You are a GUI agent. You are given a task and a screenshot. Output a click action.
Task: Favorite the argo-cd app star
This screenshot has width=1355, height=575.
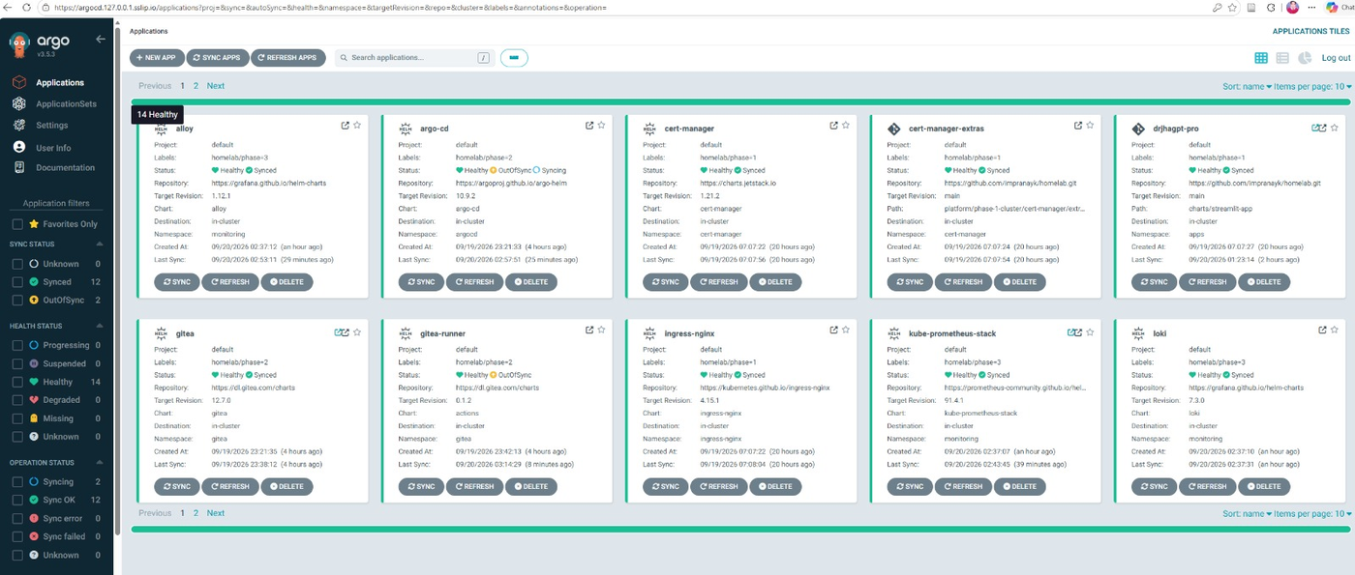[x=601, y=126]
